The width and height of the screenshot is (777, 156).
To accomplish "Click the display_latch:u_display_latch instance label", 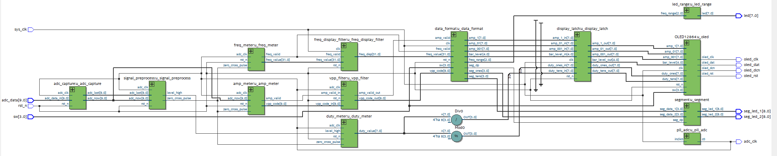I will 582,29.
